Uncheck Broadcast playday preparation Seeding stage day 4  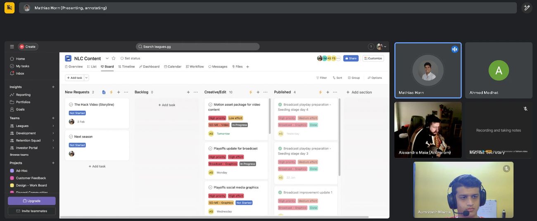click(x=280, y=105)
